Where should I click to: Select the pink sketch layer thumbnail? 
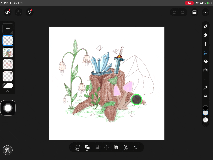click(x=8, y=64)
